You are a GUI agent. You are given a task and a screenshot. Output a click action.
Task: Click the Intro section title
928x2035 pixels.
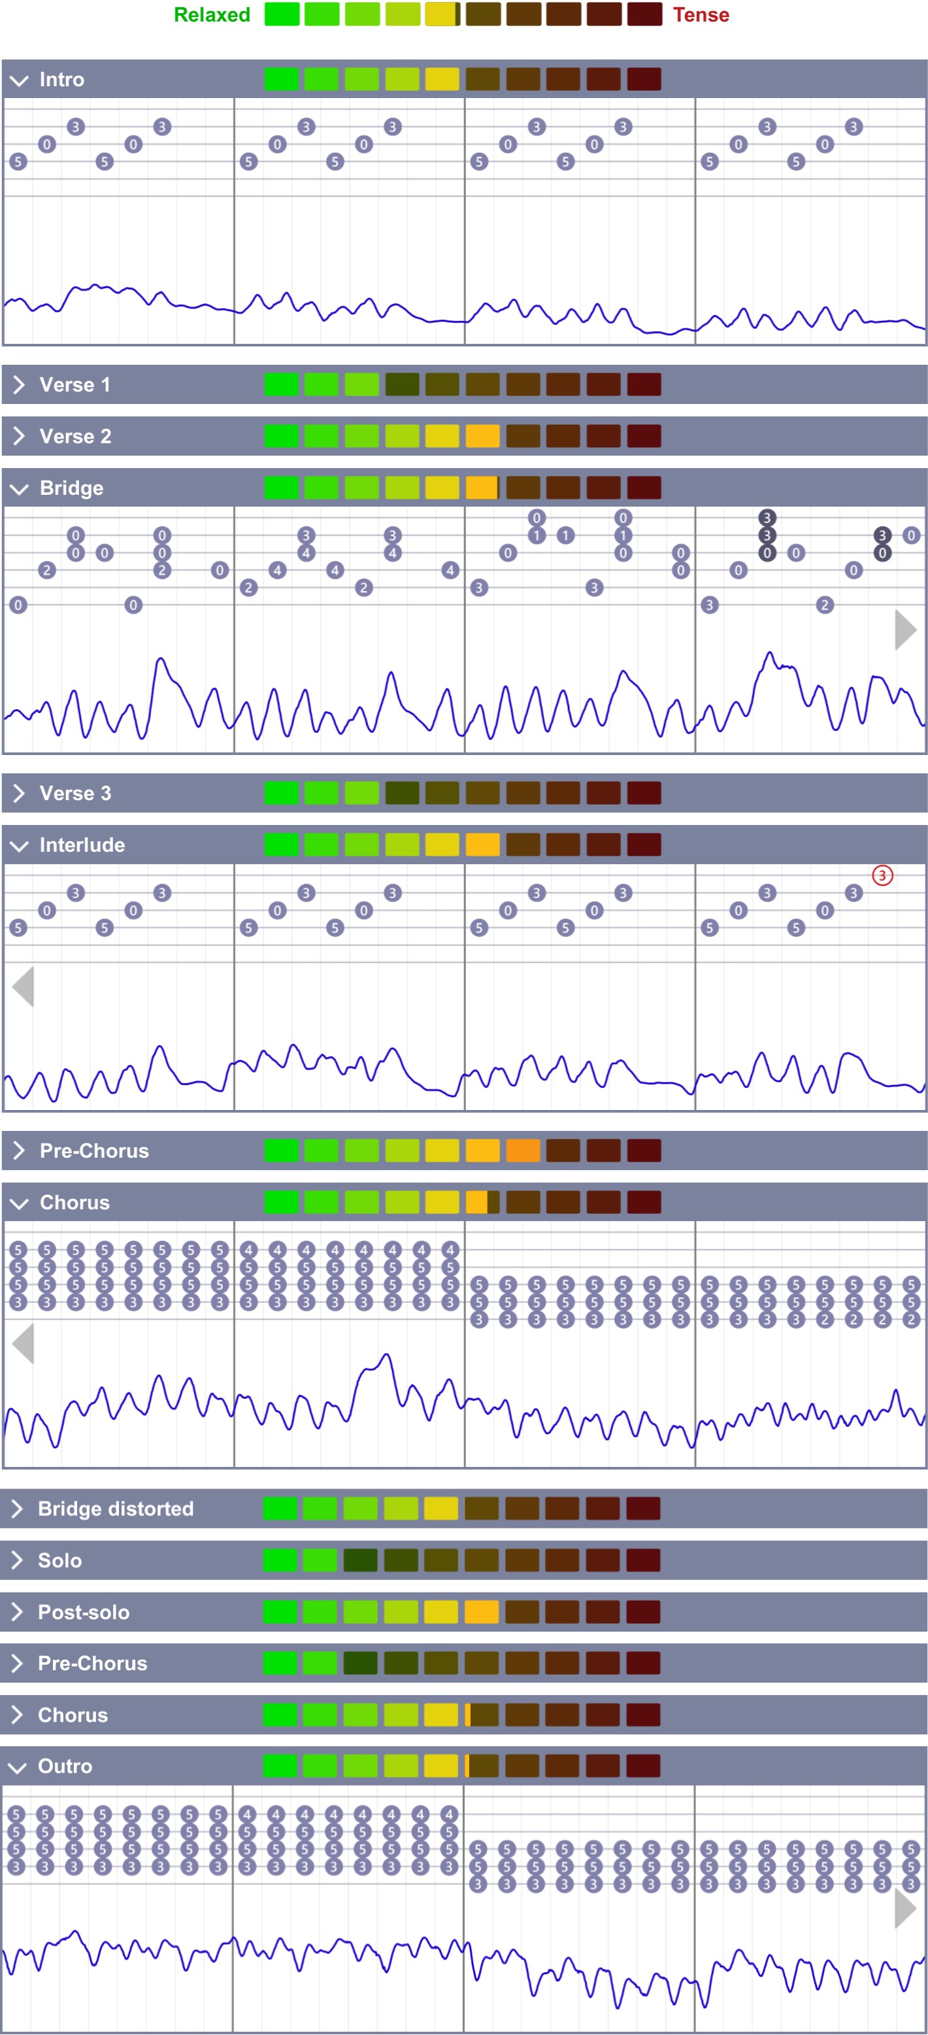coord(61,80)
